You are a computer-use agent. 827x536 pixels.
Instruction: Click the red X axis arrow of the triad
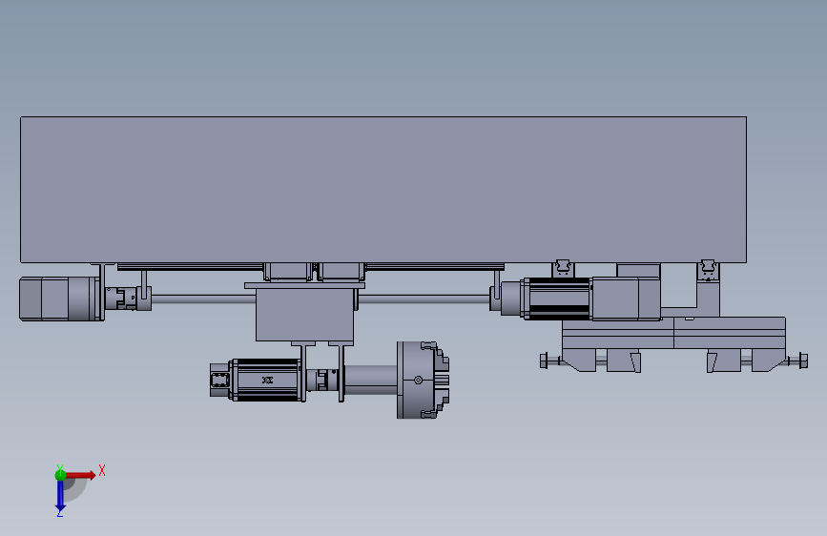80,475
